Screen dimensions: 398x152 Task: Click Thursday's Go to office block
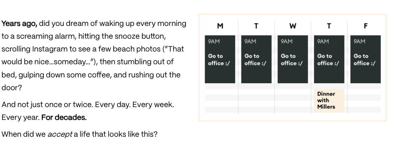(x=329, y=59)
